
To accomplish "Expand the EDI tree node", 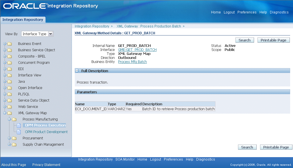I will [5, 69].
